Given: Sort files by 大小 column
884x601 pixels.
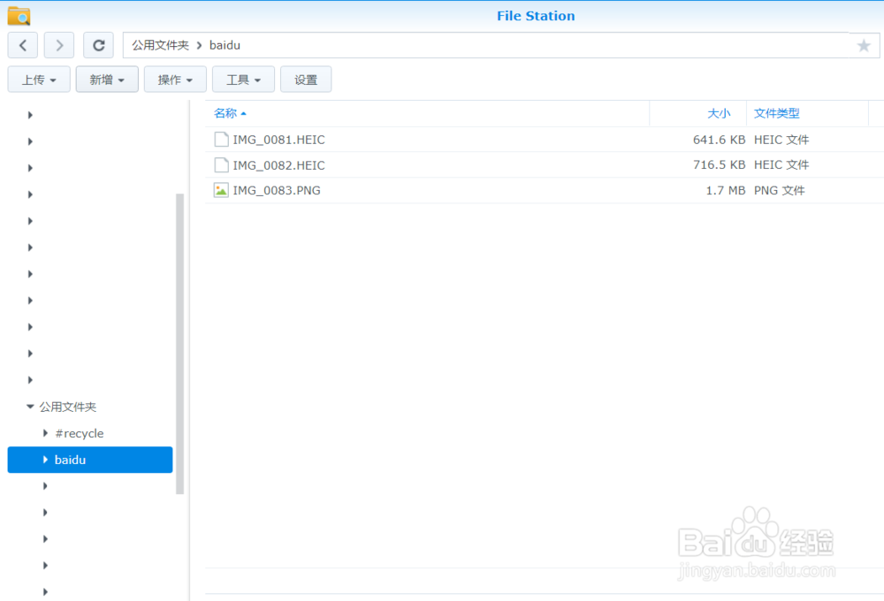Looking at the screenshot, I should 719,113.
